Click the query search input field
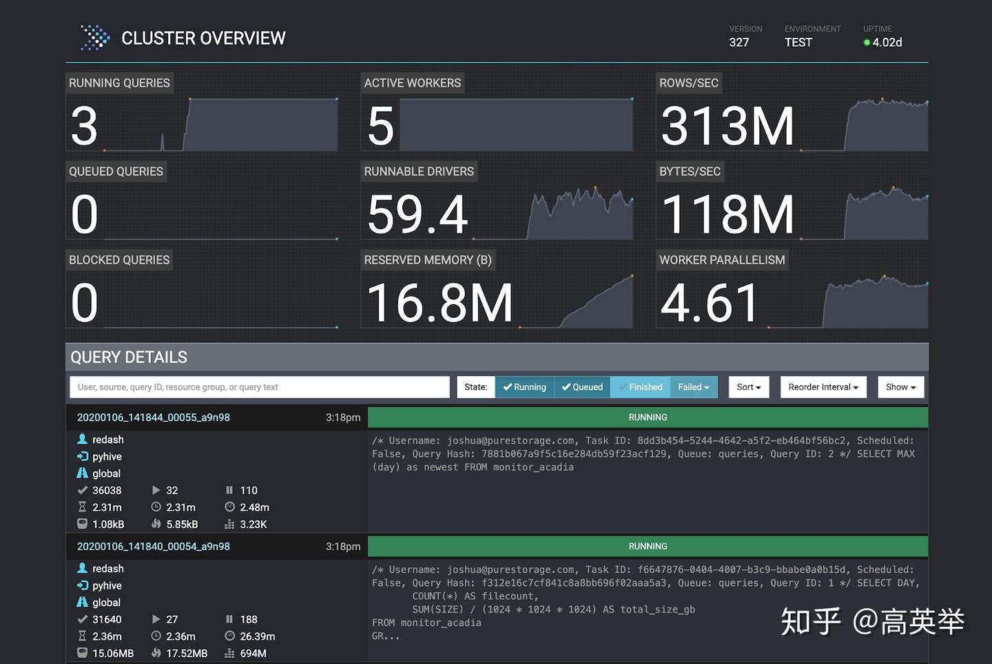Screen dimensions: 992x664 [x=258, y=387]
